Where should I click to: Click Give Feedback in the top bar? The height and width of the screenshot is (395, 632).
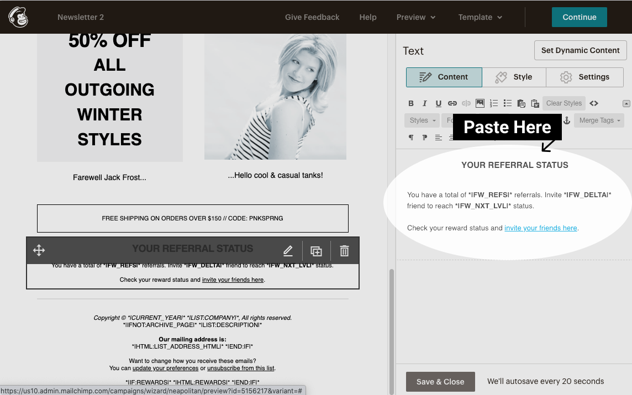pyautogui.click(x=312, y=17)
